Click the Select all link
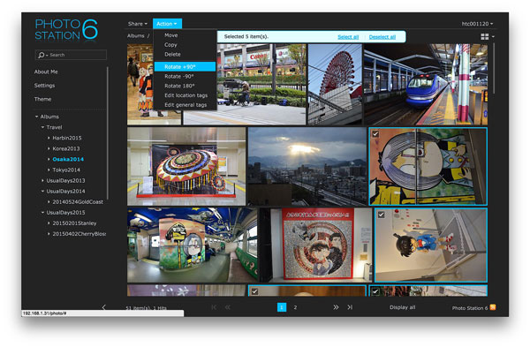 (x=348, y=37)
